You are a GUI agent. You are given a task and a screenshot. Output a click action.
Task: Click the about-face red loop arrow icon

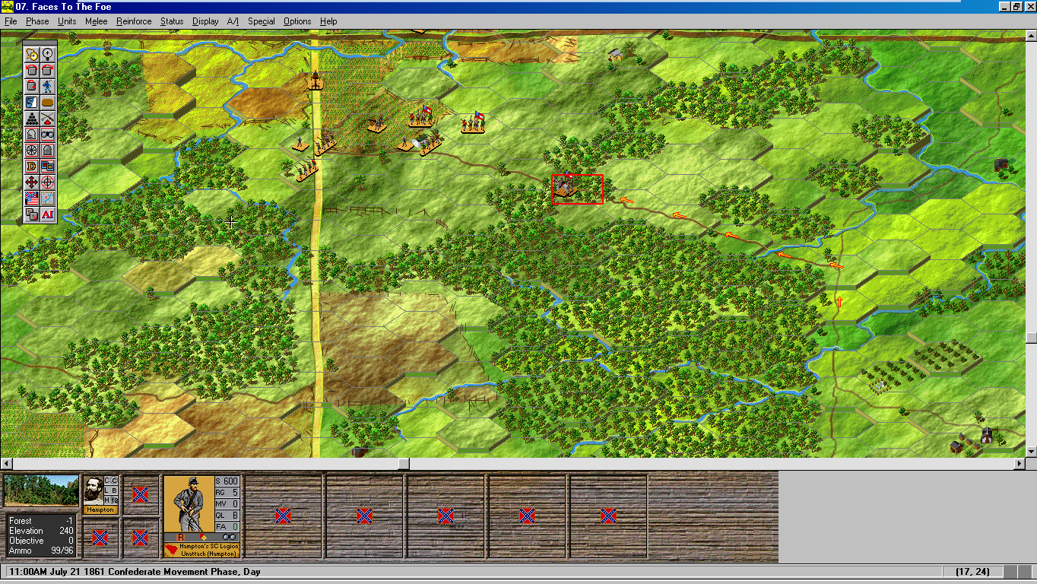click(x=31, y=86)
